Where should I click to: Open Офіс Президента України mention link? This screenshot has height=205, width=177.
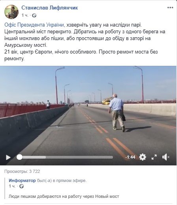[34, 25]
